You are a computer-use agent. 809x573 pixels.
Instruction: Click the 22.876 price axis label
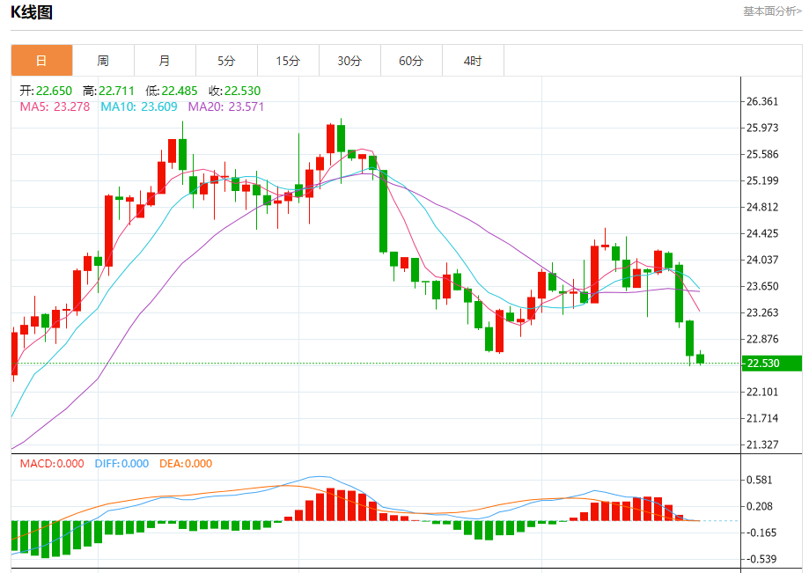pyautogui.click(x=762, y=339)
